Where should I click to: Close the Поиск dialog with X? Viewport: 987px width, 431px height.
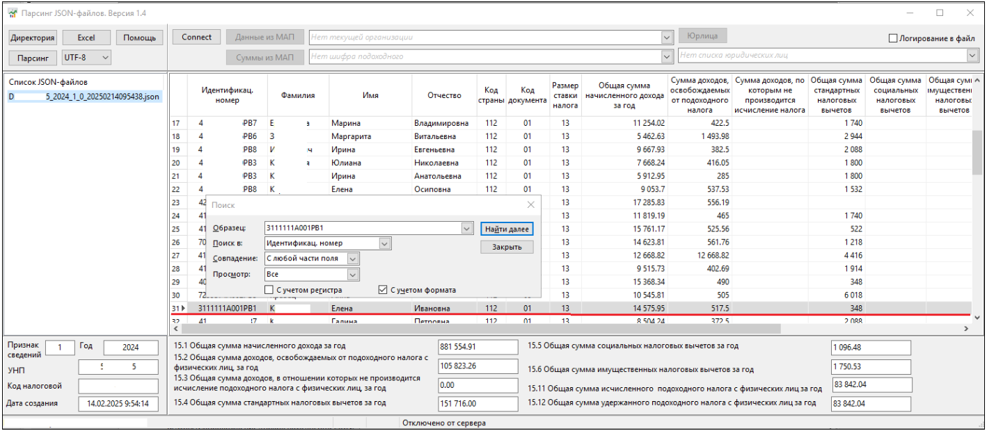(531, 205)
